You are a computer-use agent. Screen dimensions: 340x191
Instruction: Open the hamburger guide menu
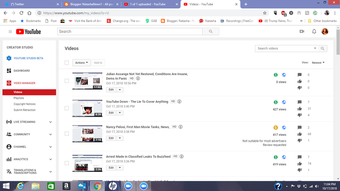[x=10, y=31]
